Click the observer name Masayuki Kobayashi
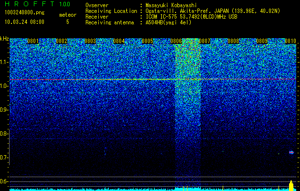 pyautogui.click(x=171, y=5)
